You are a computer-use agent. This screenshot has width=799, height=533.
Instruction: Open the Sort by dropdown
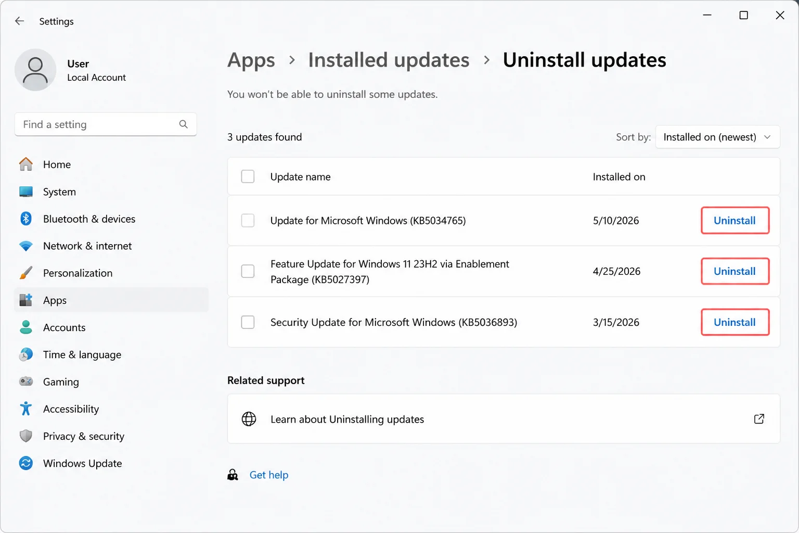717,137
